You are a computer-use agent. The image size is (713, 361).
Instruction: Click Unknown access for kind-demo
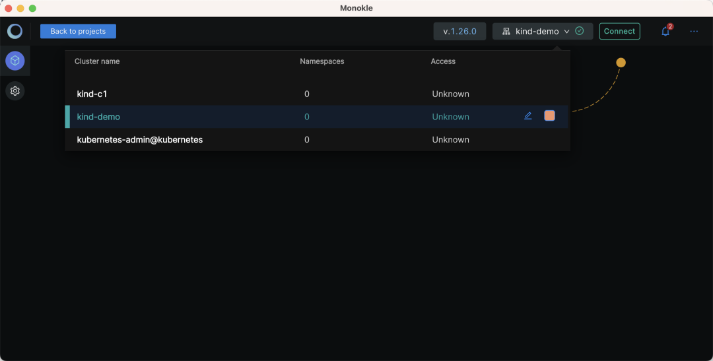[451, 117]
